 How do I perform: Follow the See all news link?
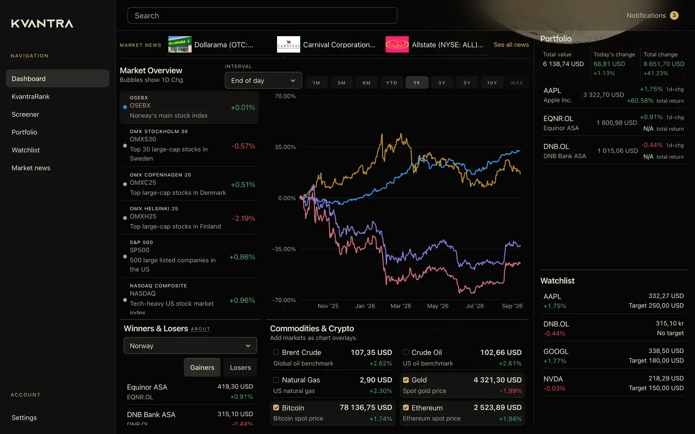pyautogui.click(x=511, y=44)
